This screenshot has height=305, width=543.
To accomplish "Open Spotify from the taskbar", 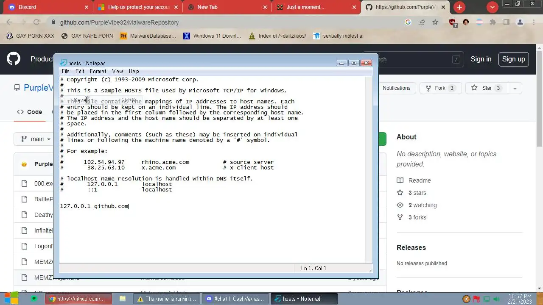I will tap(34, 299).
